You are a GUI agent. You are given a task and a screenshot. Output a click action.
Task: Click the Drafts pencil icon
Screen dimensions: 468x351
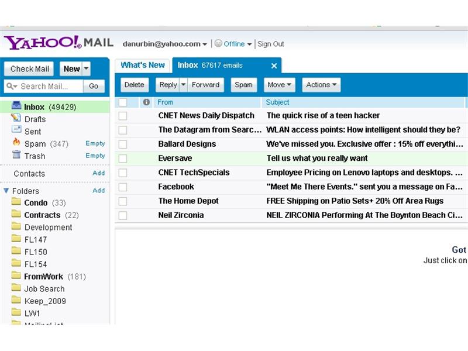point(16,118)
